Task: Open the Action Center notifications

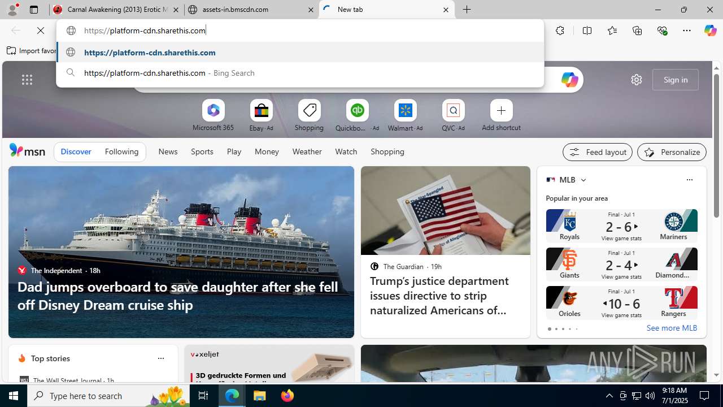Action: coord(705,396)
